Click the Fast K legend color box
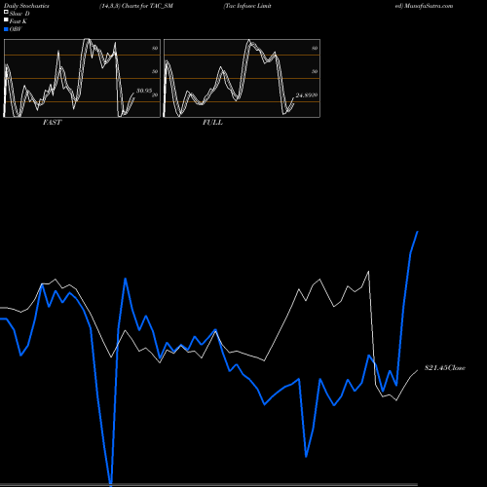Viewport: 487px width, 487px height. [6, 19]
